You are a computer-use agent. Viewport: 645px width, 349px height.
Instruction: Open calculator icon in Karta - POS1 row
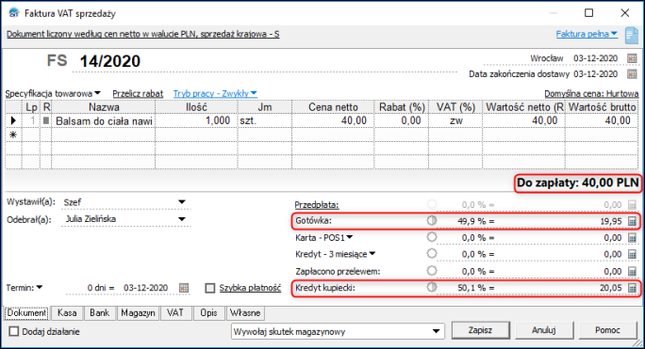coord(632,238)
